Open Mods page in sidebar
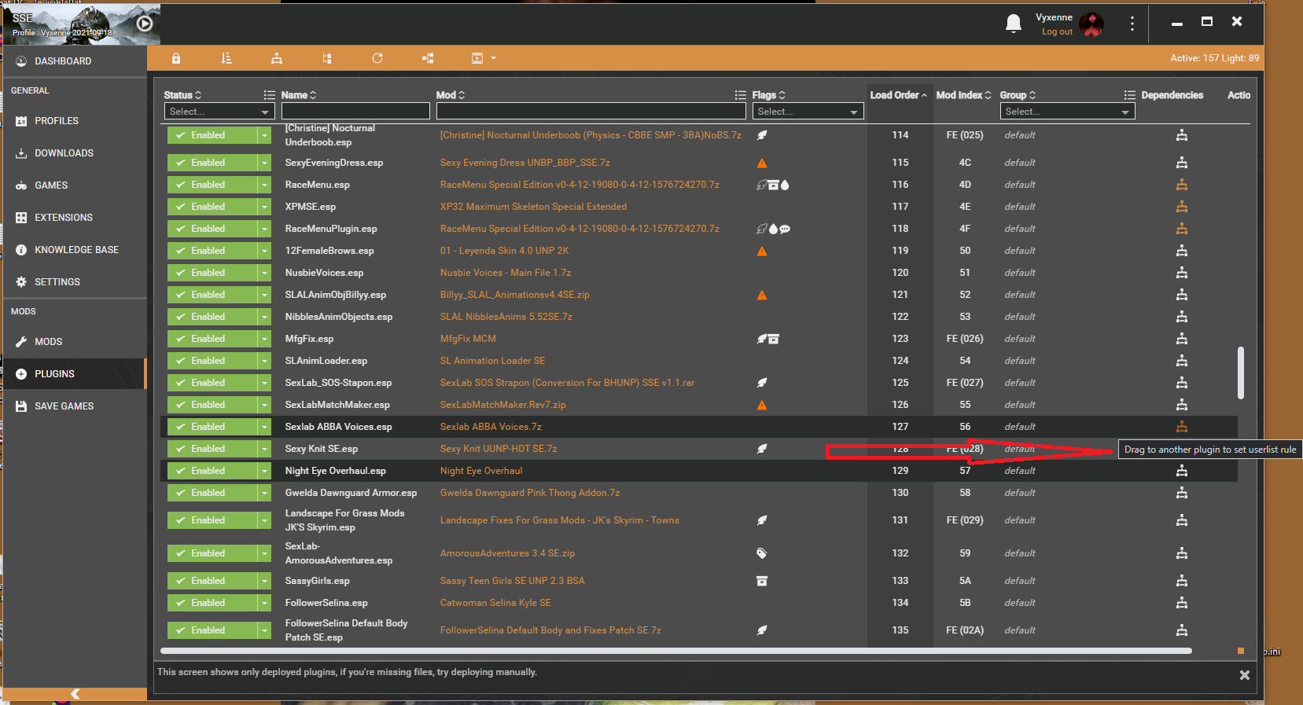1303x705 pixels. coord(75,342)
